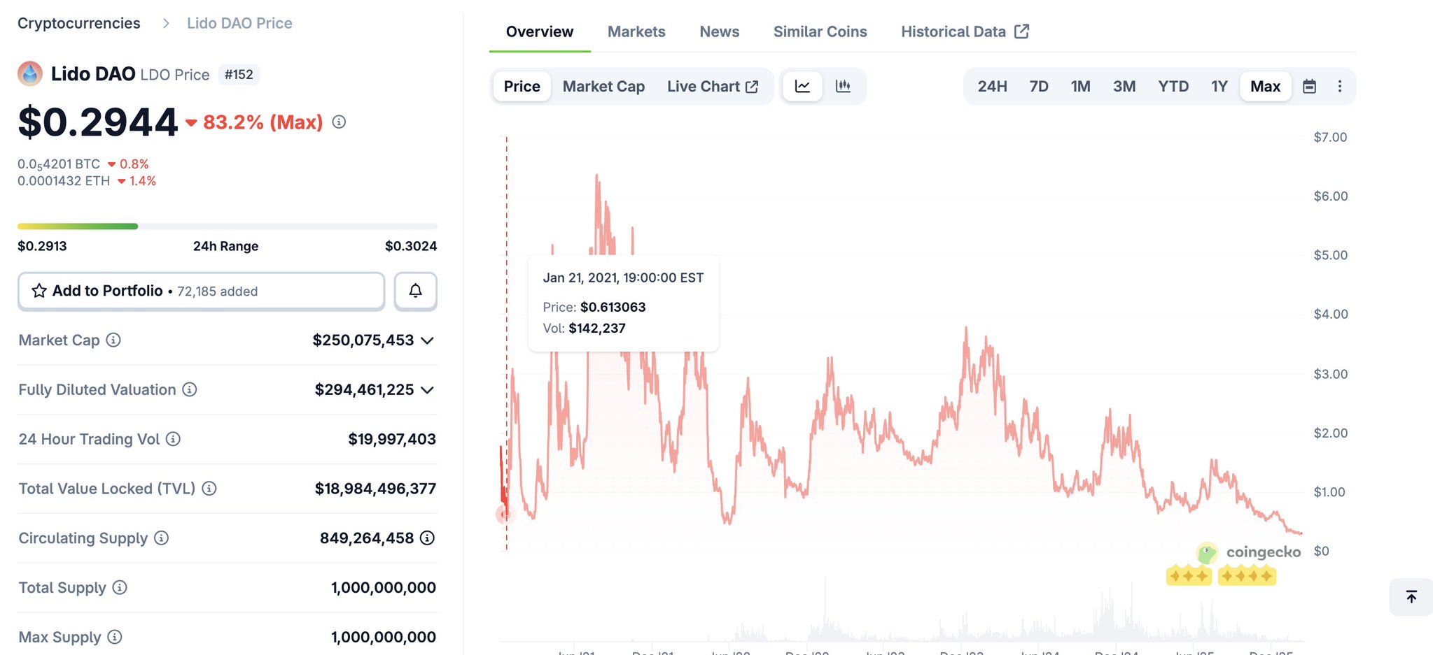The height and width of the screenshot is (655, 1433).
Task: Set chart range to 24H
Action: [x=992, y=87]
